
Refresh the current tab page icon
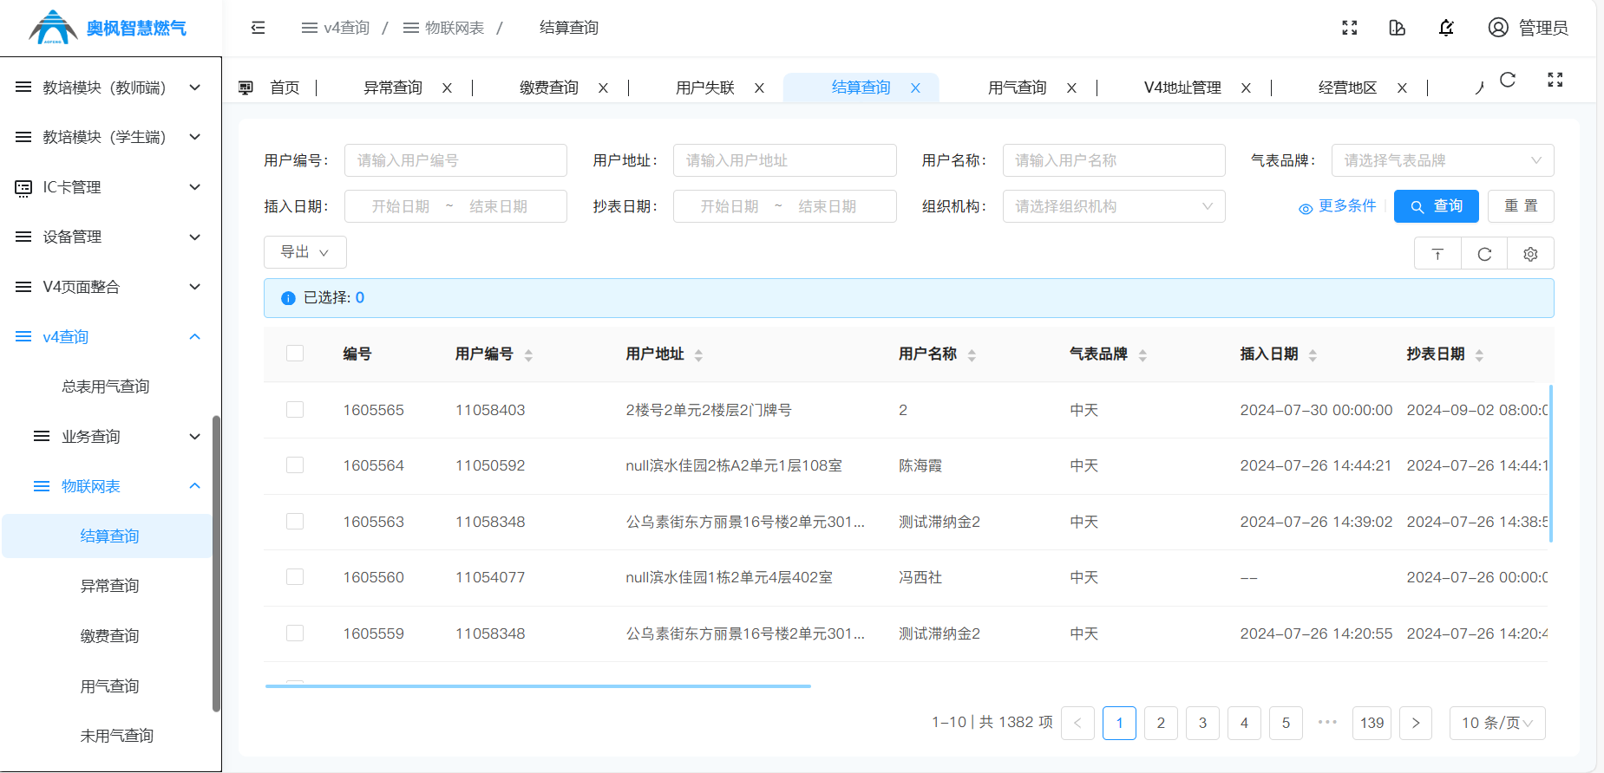point(1508,80)
